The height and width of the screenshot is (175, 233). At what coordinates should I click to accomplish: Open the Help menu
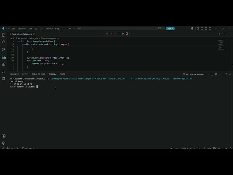(57, 28)
